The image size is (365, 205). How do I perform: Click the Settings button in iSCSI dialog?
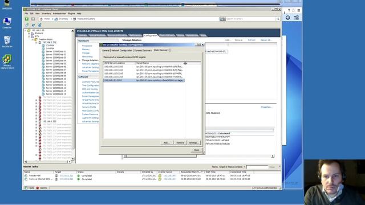click(x=194, y=143)
